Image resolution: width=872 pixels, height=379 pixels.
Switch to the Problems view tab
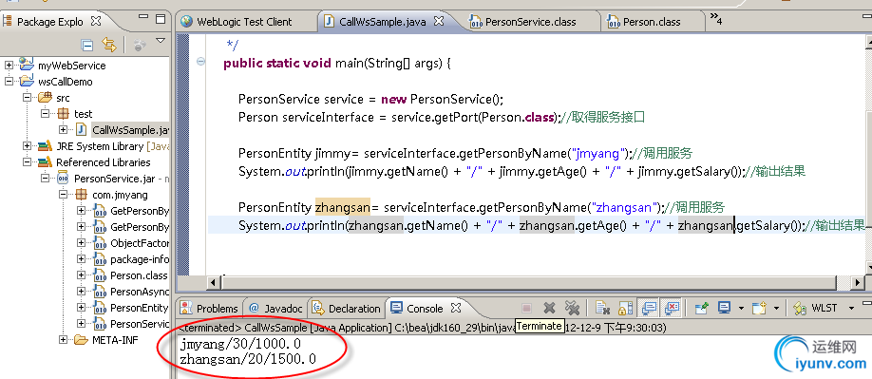point(210,309)
